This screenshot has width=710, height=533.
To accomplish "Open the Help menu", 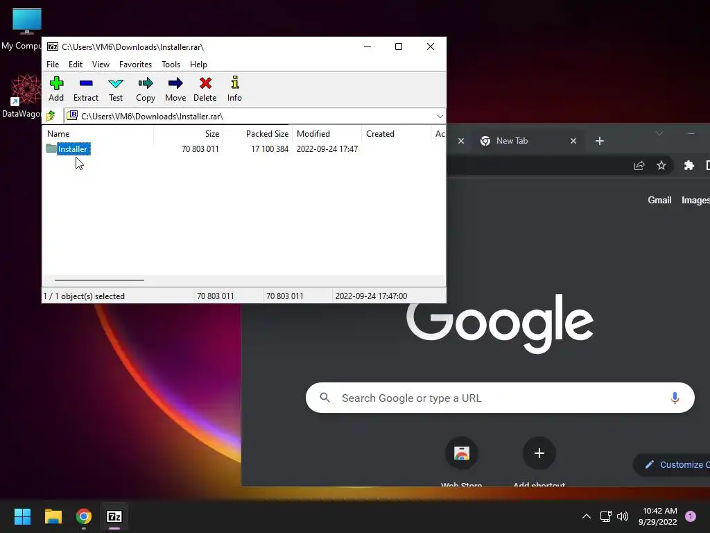I will point(198,65).
